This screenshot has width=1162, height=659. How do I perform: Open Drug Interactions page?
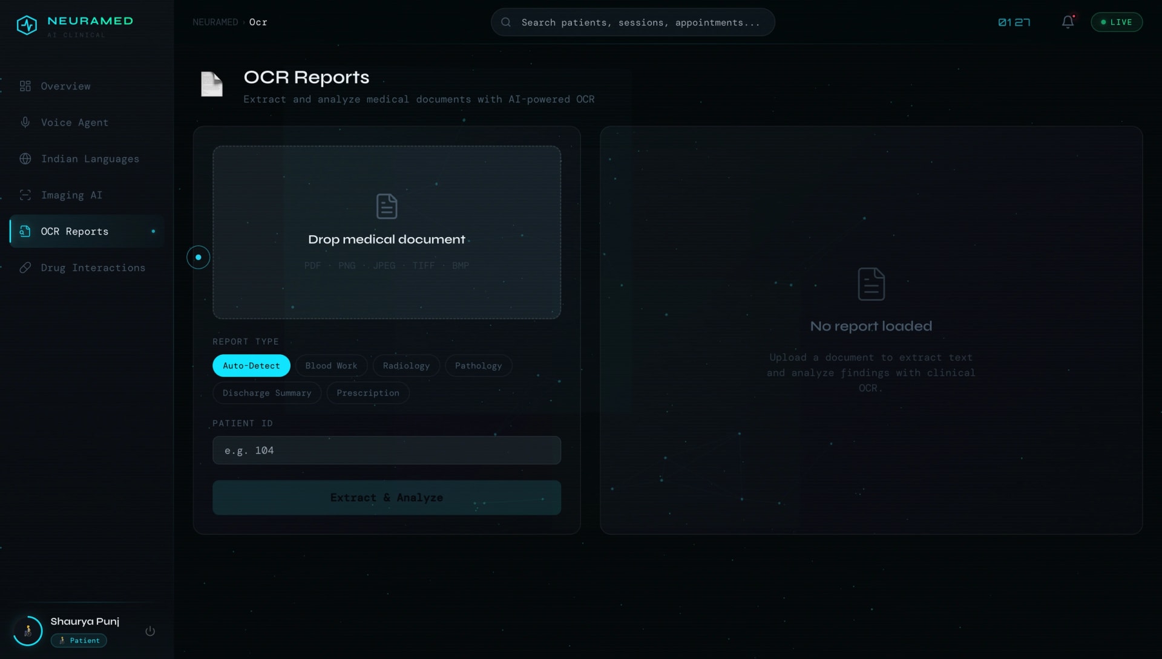point(87,267)
